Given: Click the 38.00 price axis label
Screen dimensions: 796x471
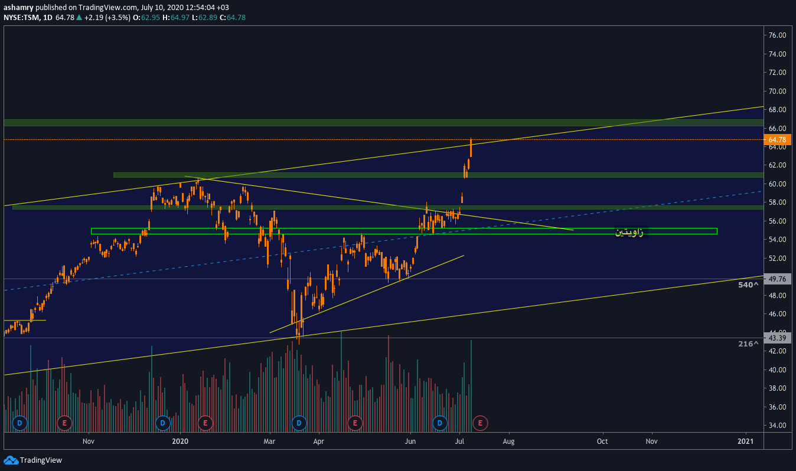Looking at the screenshot, I should coord(778,388).
